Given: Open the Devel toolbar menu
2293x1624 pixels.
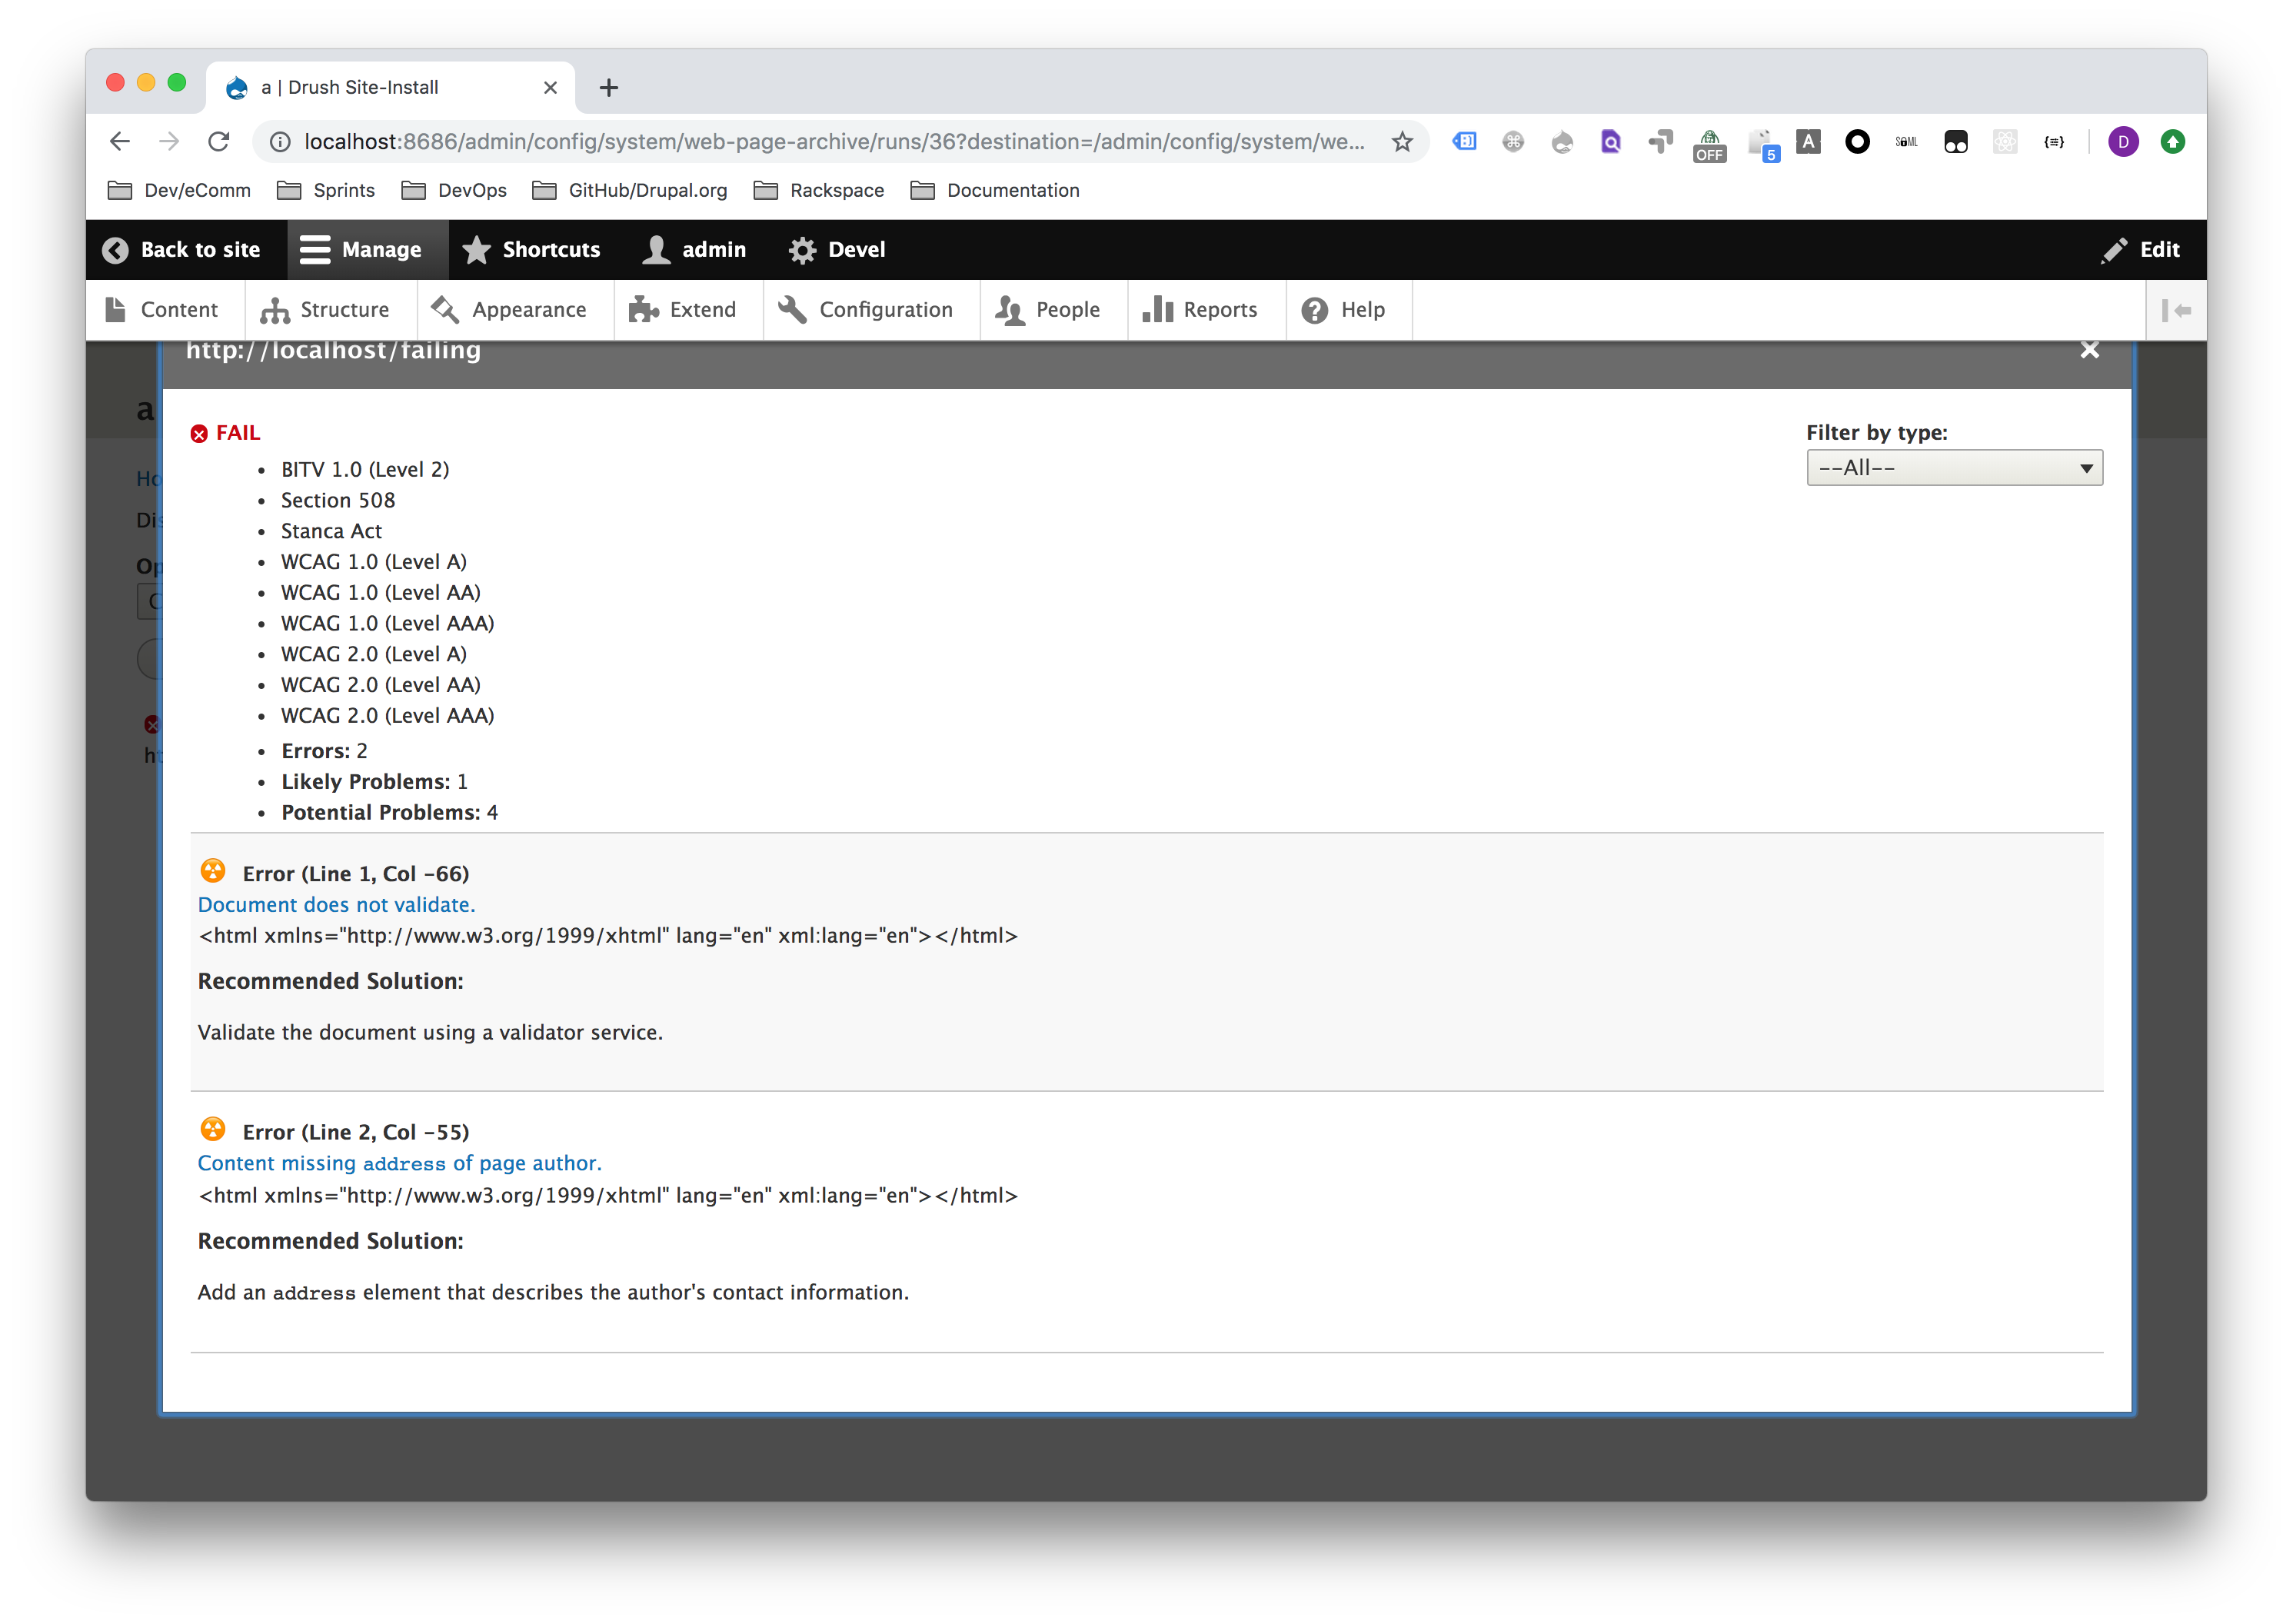Looking at the screenshot, I should tap(837, 250).
